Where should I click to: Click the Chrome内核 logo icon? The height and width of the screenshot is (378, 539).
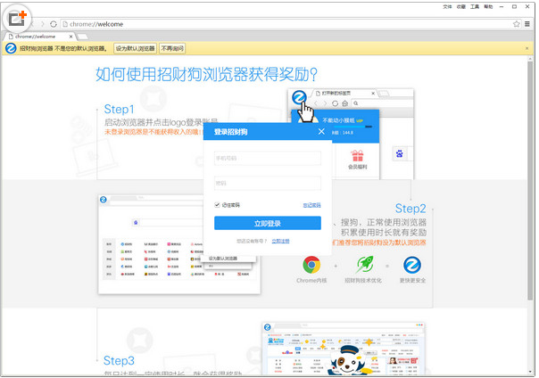click(x=311, y=264)
